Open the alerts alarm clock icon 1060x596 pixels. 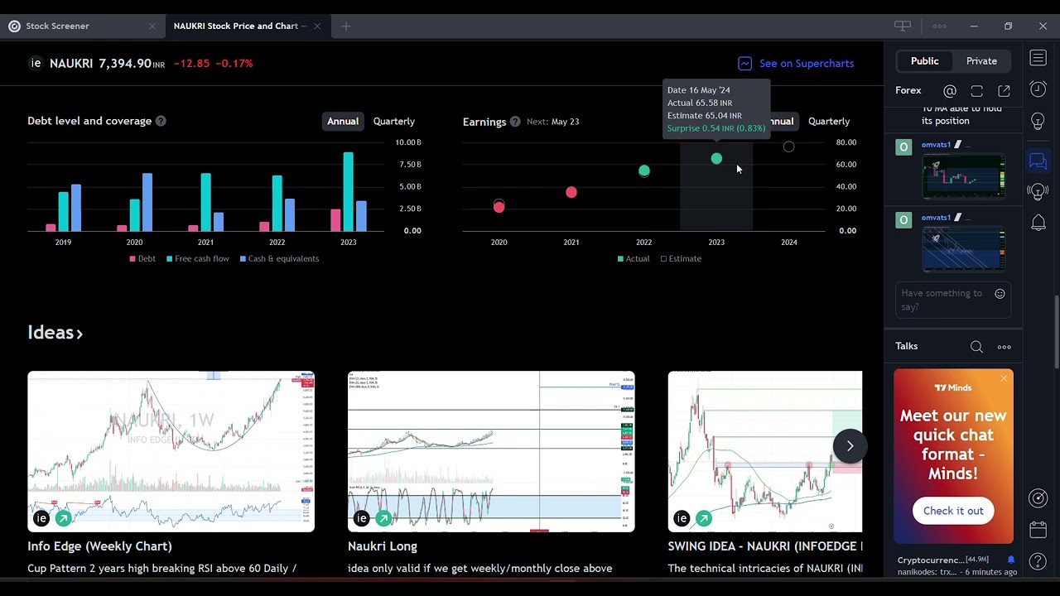1038,89
